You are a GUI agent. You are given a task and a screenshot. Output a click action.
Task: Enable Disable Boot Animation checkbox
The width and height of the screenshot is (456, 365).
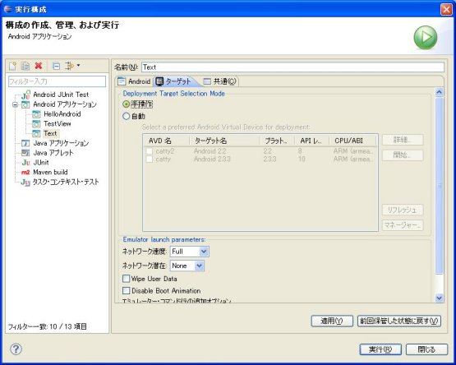point(126,290)
